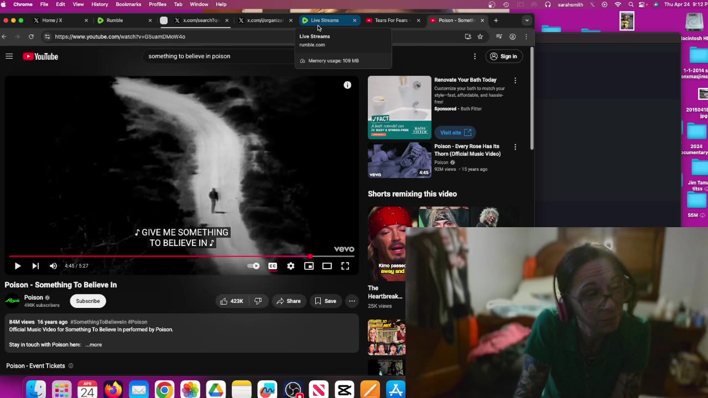
Task: Open the Bath Fitter ad thumbnail
Action: [x=399, y=107]
